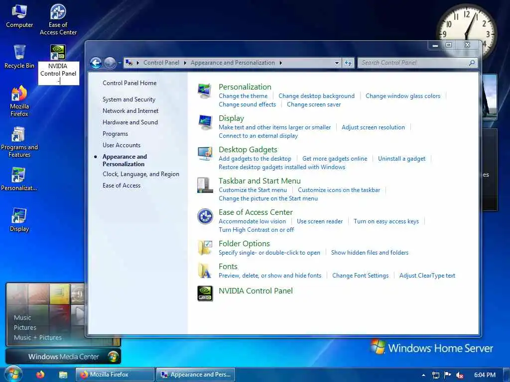
Task: Expand the Appearance and Personalization breadcrumb arrow
Action: pyautogui.click(x=280, y=63)
